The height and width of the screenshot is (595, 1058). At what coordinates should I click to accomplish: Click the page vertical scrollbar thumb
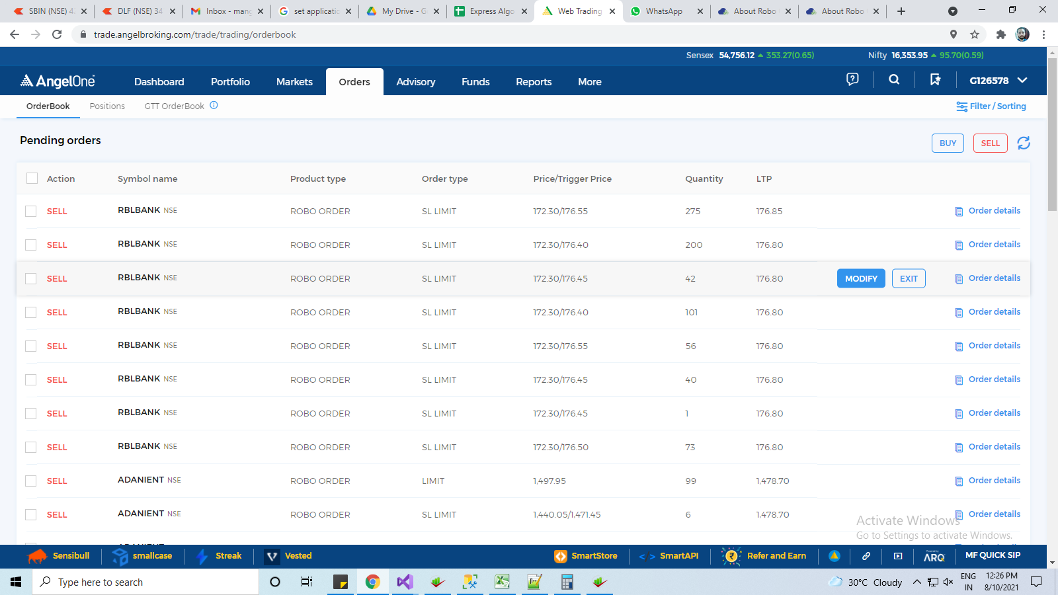(x=1052, y=134)
